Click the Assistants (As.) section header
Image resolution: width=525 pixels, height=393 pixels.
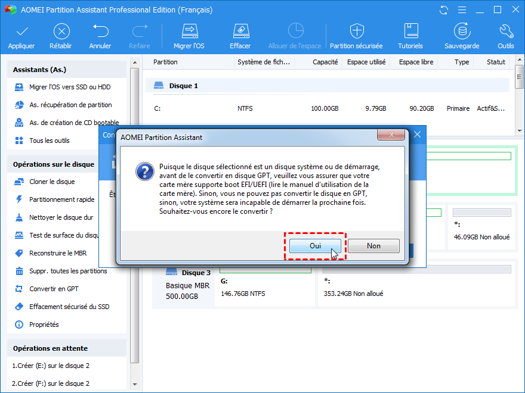67,70
